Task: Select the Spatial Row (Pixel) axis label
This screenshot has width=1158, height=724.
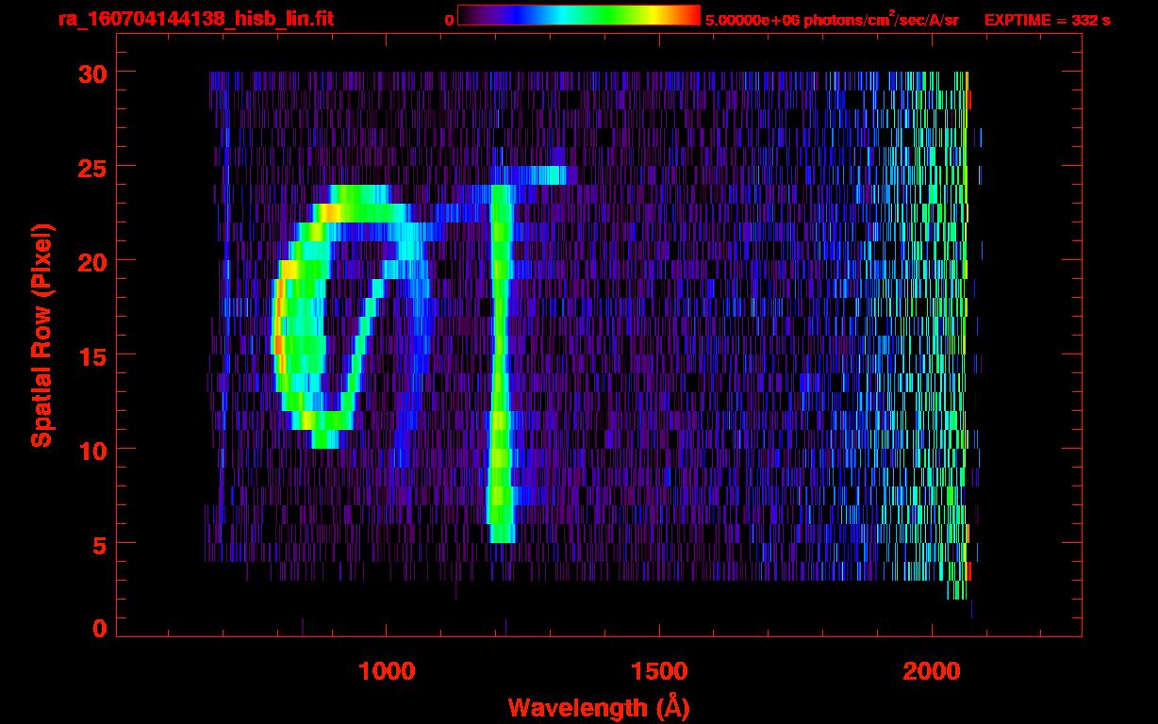Action: tap(41, 335)
